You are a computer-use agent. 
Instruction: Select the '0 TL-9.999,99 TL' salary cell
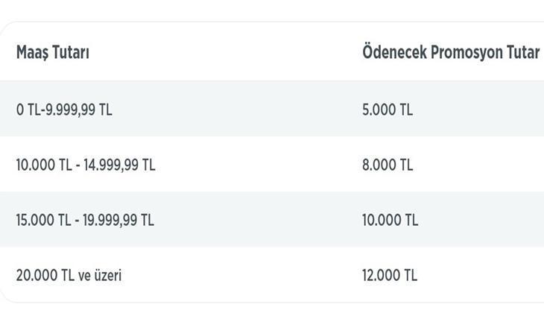(64, 110)
